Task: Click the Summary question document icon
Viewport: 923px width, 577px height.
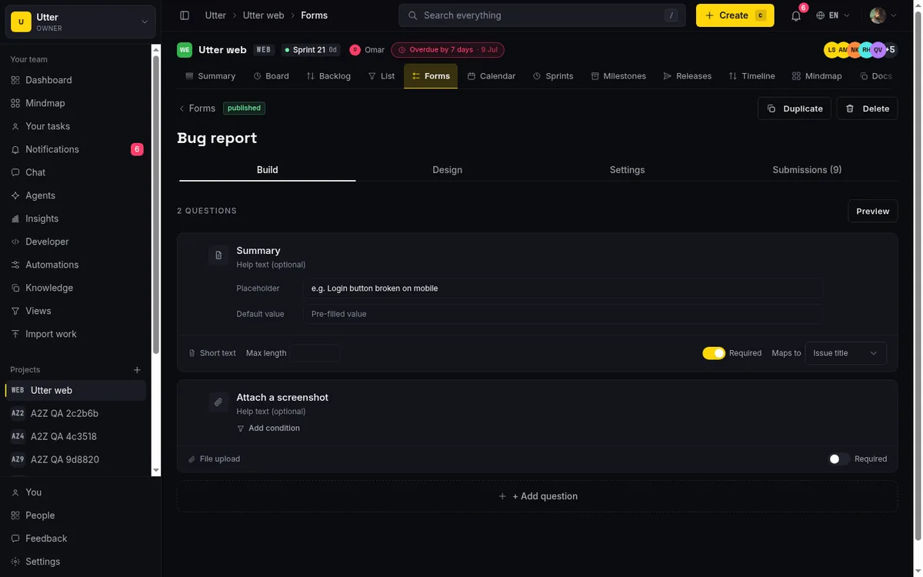Action: 218,255
